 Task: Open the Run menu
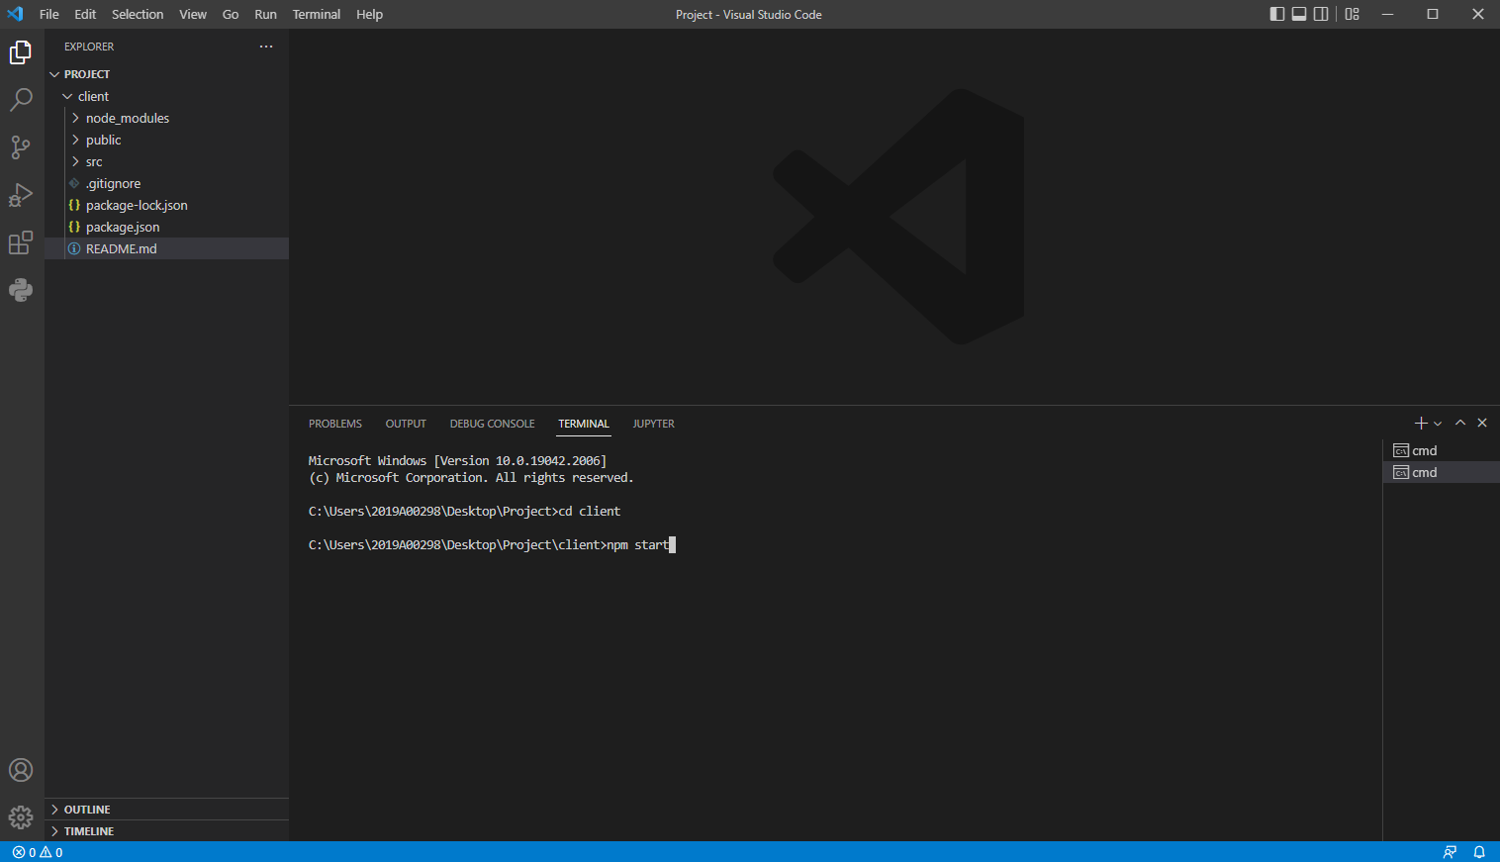point(265,14)
